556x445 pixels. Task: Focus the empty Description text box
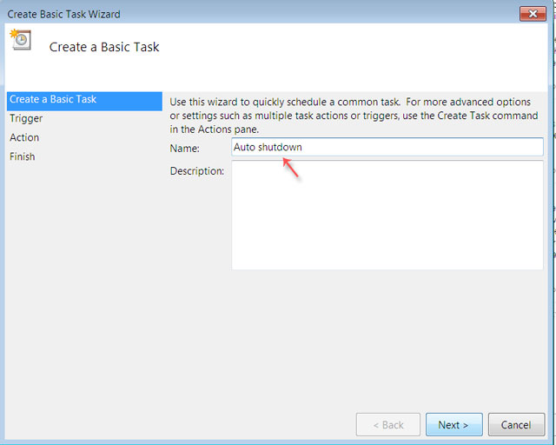click(x=387, y=215)
